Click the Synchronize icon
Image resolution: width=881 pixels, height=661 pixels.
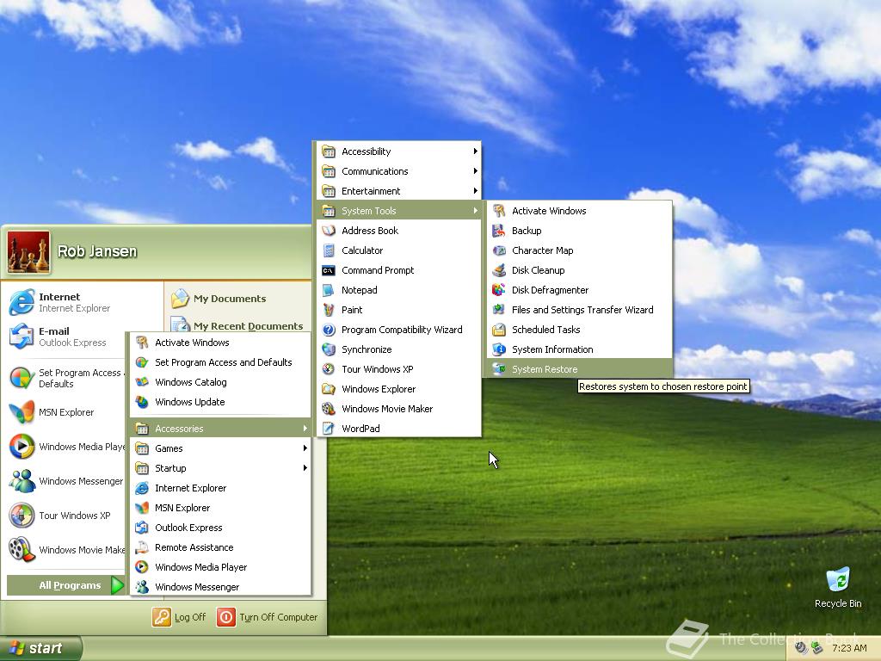tap(329, 349)
